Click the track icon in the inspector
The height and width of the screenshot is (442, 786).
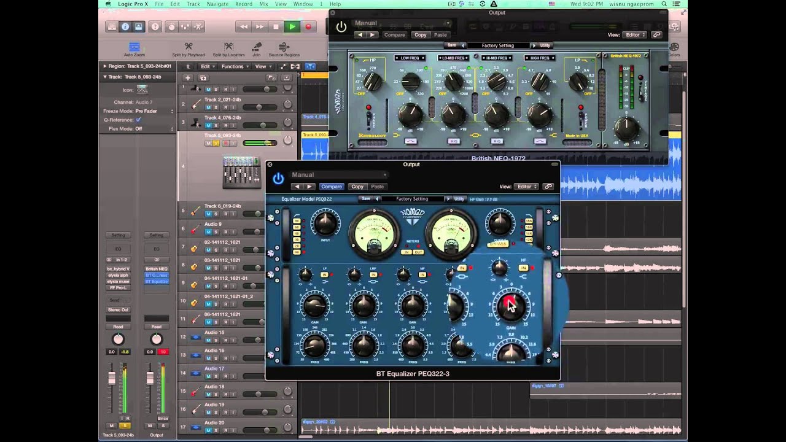[x=142, y=90]
